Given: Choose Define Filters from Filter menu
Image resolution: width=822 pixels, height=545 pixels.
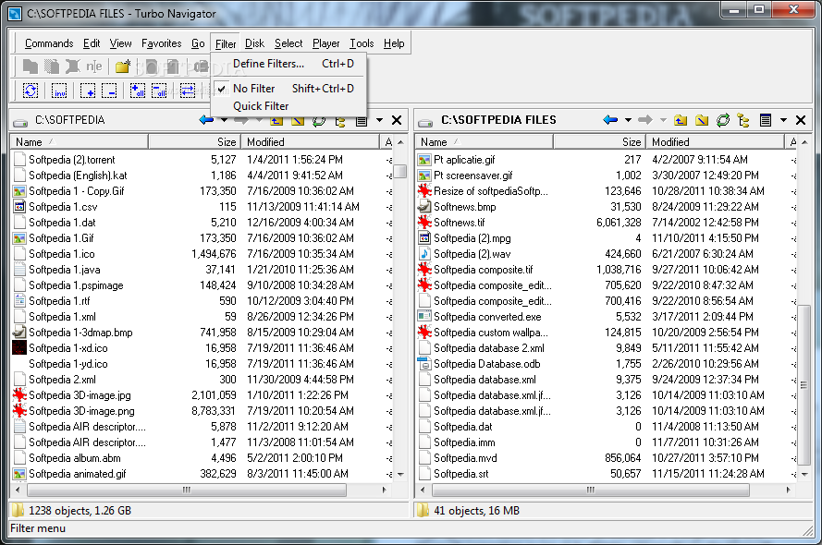Looking at the screenshot, I should 288,64.
